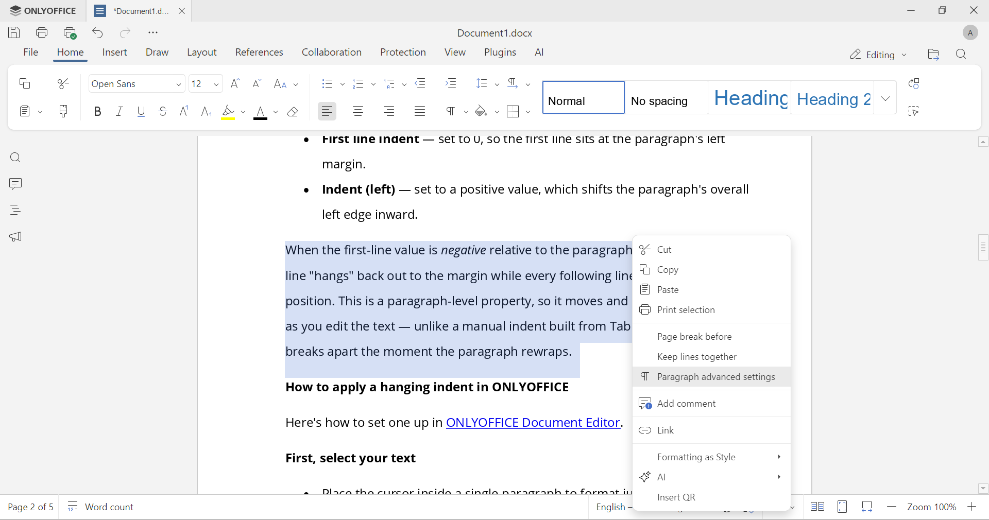This screenshot has height=520, width=989.
Task: Toggle Italic formatting
Action: pyautogui.click(x=120, y=111)
